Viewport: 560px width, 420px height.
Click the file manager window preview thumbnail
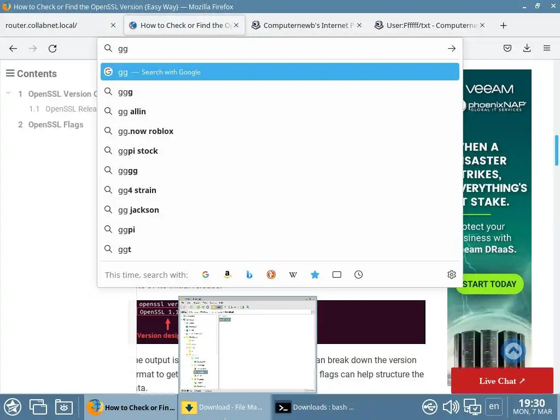(248, 345)
